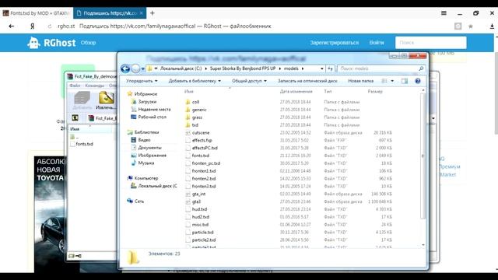
Task: Sort by the Тип column header
Action: 328,92
